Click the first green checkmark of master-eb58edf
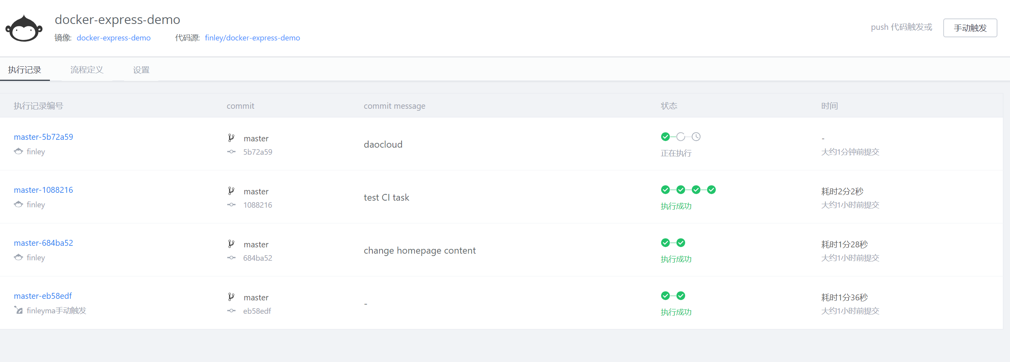 pos(665,296)
